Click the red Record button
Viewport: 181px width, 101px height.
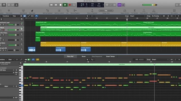(x=70, y=5)
